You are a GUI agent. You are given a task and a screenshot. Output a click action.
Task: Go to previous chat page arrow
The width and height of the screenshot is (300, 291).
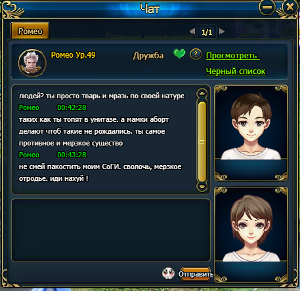(192, 31)
